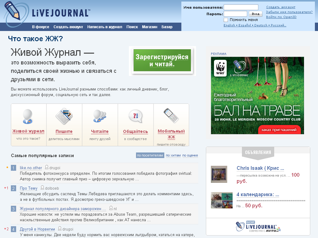Click username nl
This screenshot has width=318, height=238.
(x=115, y=209)
